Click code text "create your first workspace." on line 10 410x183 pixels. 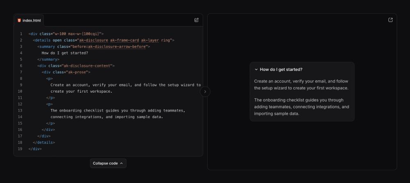coord(81,91)
